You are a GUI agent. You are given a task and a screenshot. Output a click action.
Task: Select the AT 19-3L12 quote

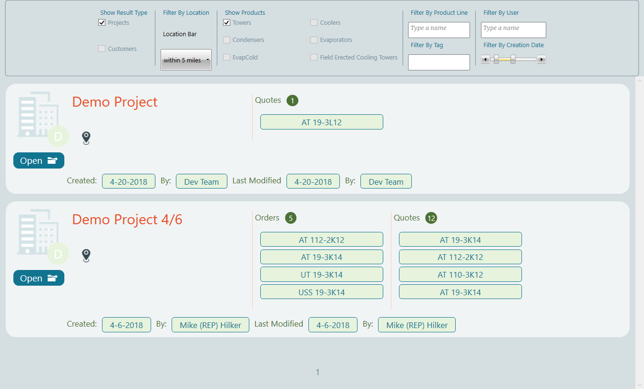click(321, 122)
